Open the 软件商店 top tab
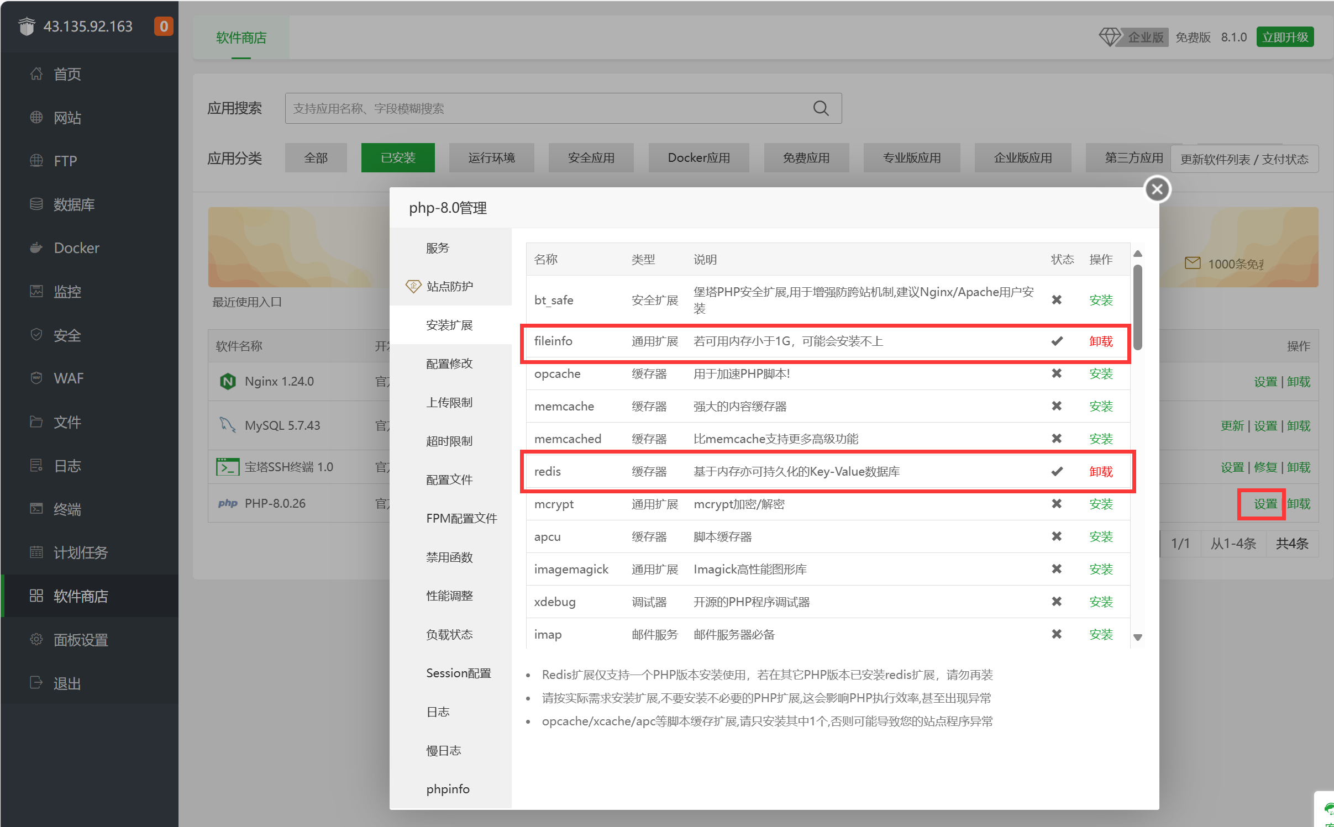 click(241, 37)
